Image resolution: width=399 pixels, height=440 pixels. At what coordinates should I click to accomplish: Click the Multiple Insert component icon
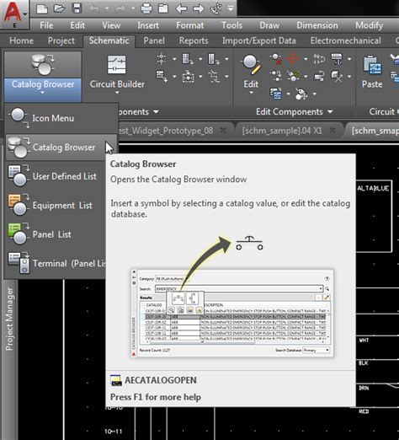(161, 59)
